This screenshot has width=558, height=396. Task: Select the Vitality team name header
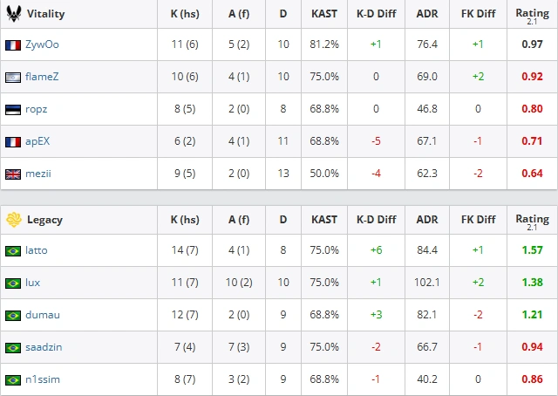(x=45, y=14)
